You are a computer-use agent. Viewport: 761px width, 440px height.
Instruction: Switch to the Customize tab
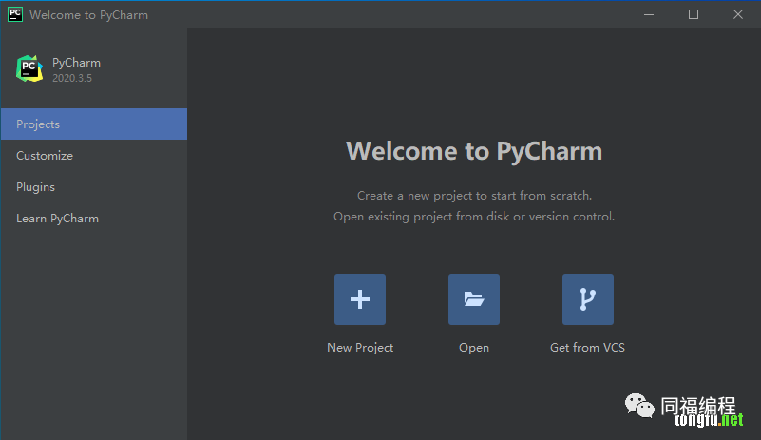click(94, 156)
